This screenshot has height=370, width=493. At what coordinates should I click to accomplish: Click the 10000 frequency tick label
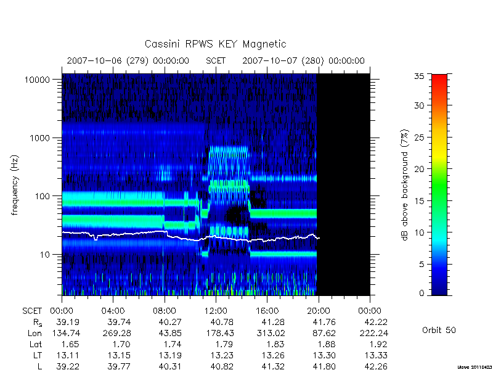(x=37, y=80)
